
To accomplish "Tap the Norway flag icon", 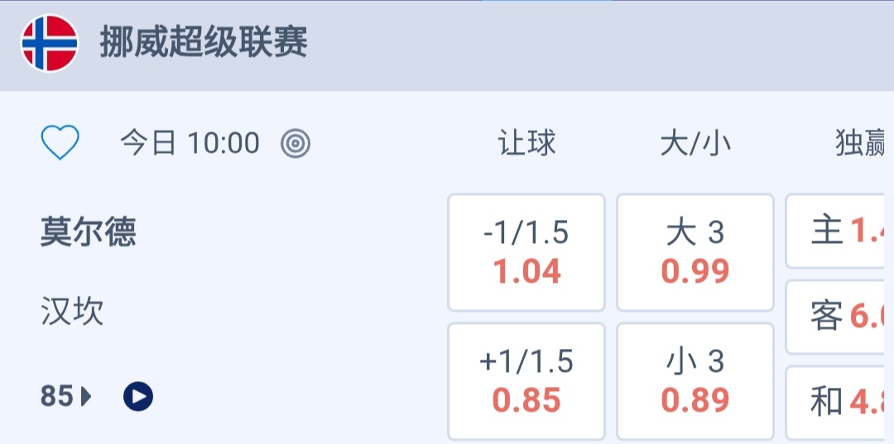I will pos(49,43).
